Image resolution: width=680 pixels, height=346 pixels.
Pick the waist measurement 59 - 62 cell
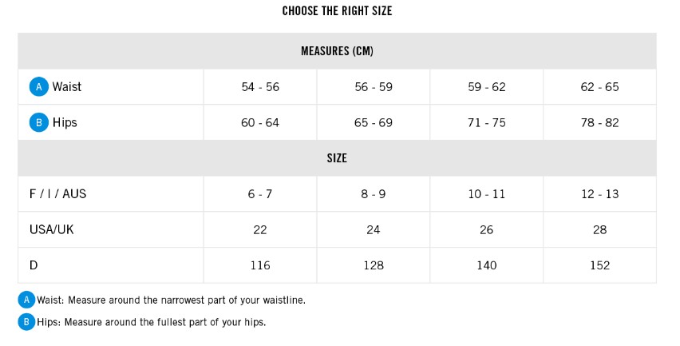(x=487, y=87)
